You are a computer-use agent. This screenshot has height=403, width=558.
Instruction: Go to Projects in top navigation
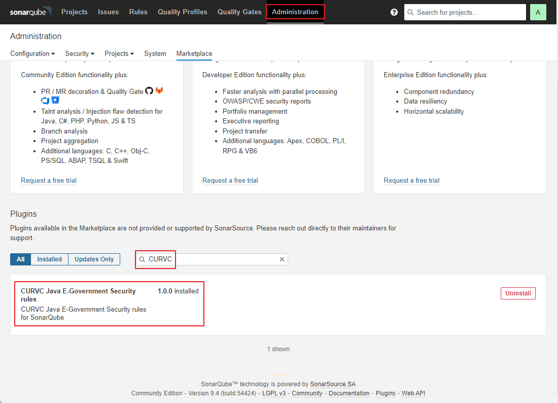(75, 12)
